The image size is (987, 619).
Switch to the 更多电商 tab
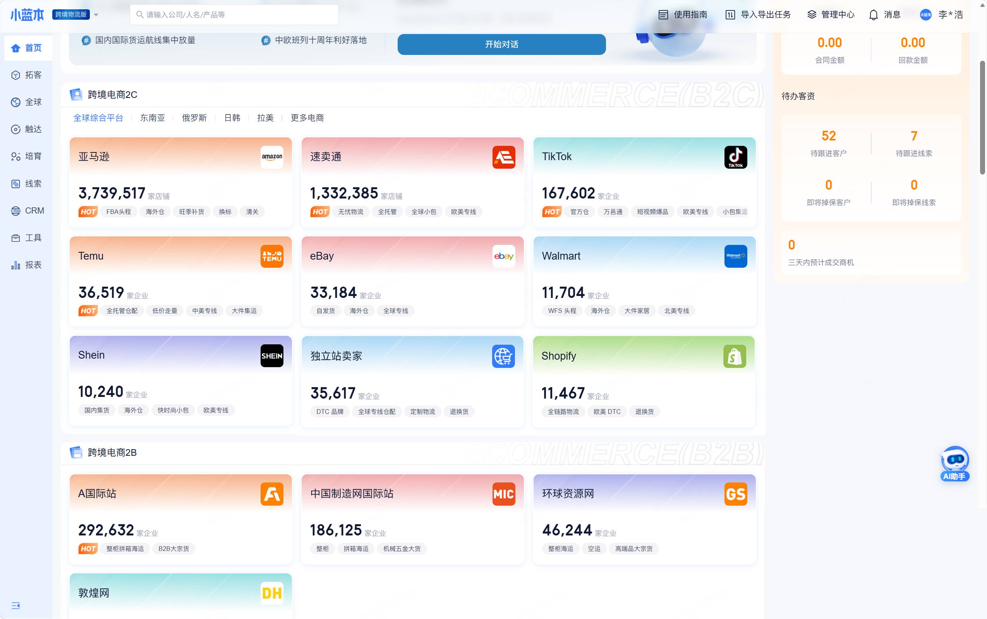pyautogui.click(x=307, y=118)
